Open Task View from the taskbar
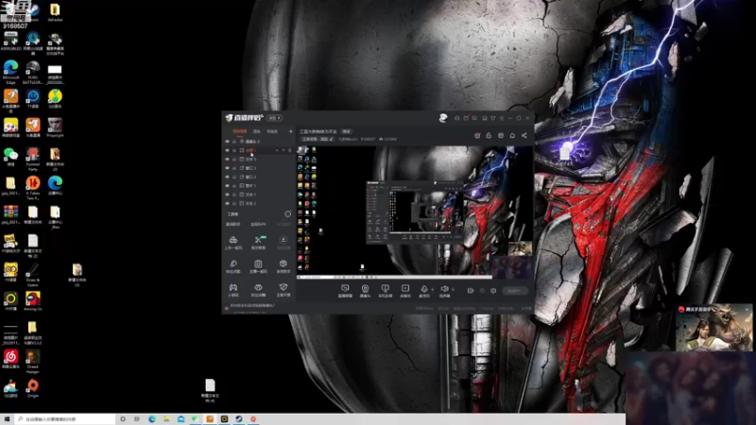The height and width of the screenshot is (425, 756). pos(137,419)
